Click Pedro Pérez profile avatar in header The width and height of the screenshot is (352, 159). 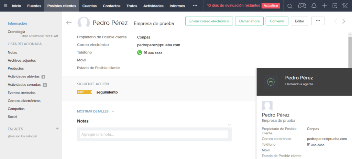[84, 23]
